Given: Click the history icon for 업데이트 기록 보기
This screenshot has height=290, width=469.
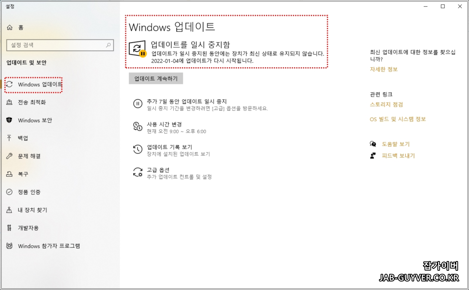Looking at the screenshot, I should pyautogui.click(x=138, y=149).
